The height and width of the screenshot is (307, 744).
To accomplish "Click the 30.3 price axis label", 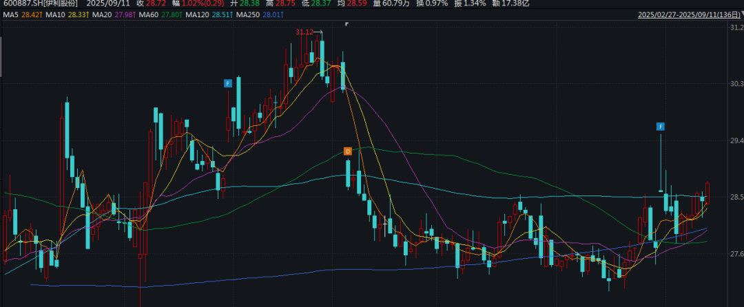I will point(736,84).
